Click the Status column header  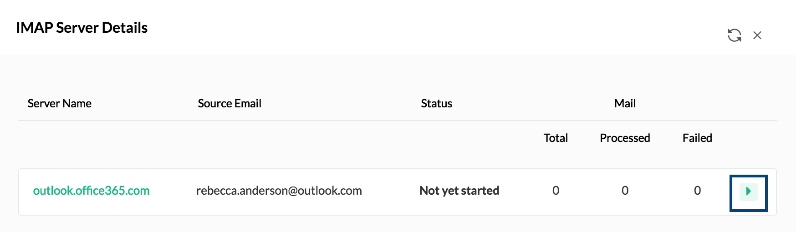(436, 104)
